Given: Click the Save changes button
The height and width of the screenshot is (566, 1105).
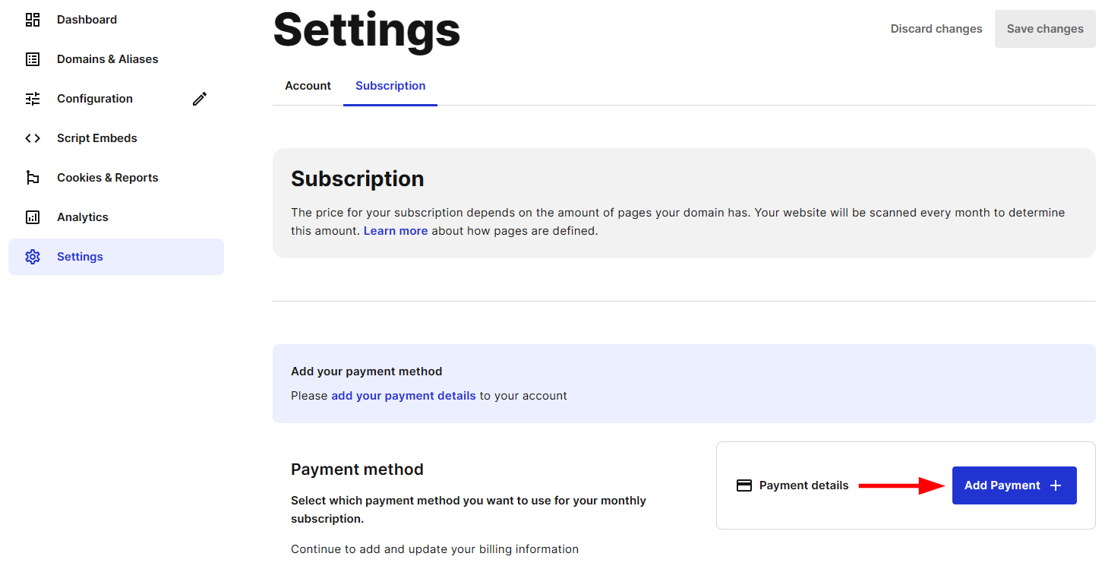Looking at the screenshot, I should tap(1044, 28).
